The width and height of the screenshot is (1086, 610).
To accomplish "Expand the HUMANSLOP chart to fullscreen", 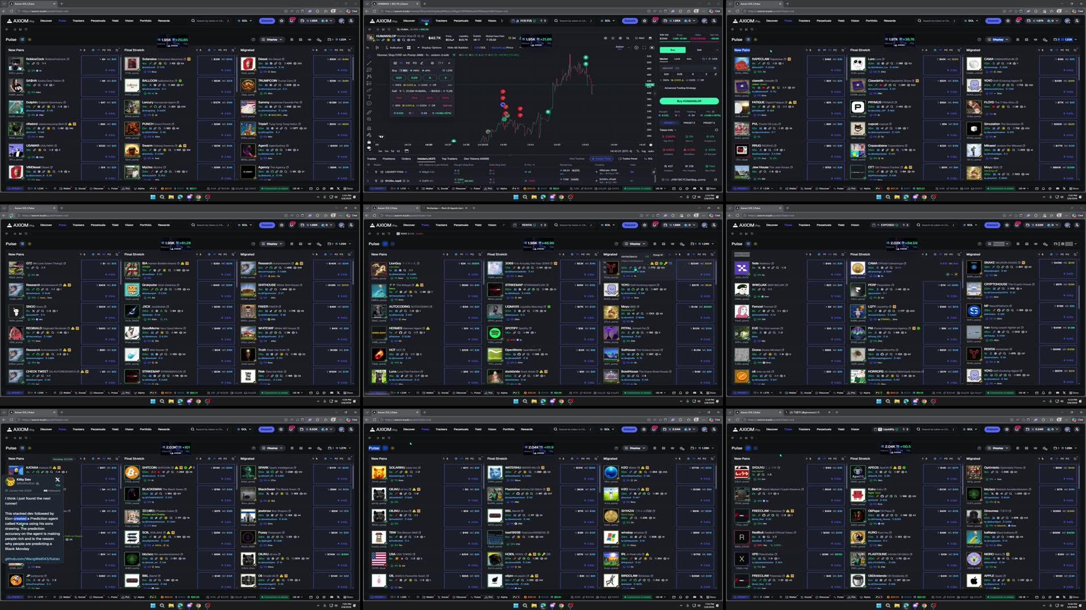I will pos(645,48).
